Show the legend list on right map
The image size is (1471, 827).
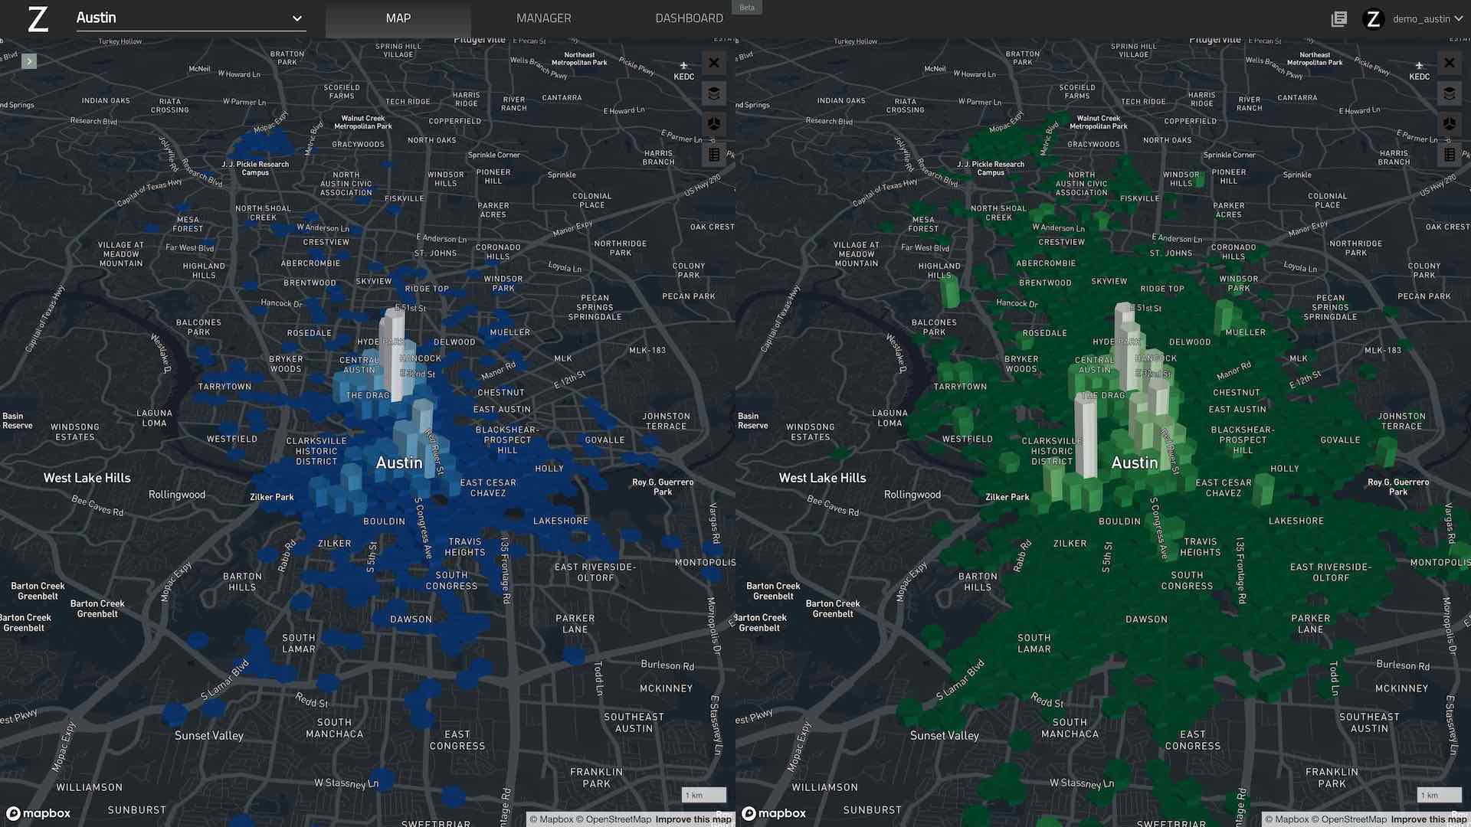(1449, 155)
